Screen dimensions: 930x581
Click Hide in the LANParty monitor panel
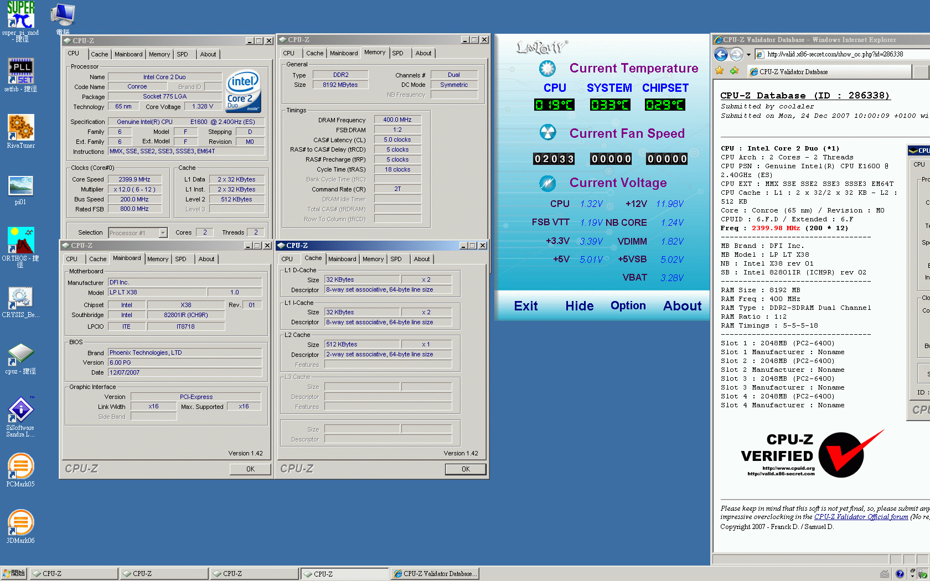pos(579,306)
